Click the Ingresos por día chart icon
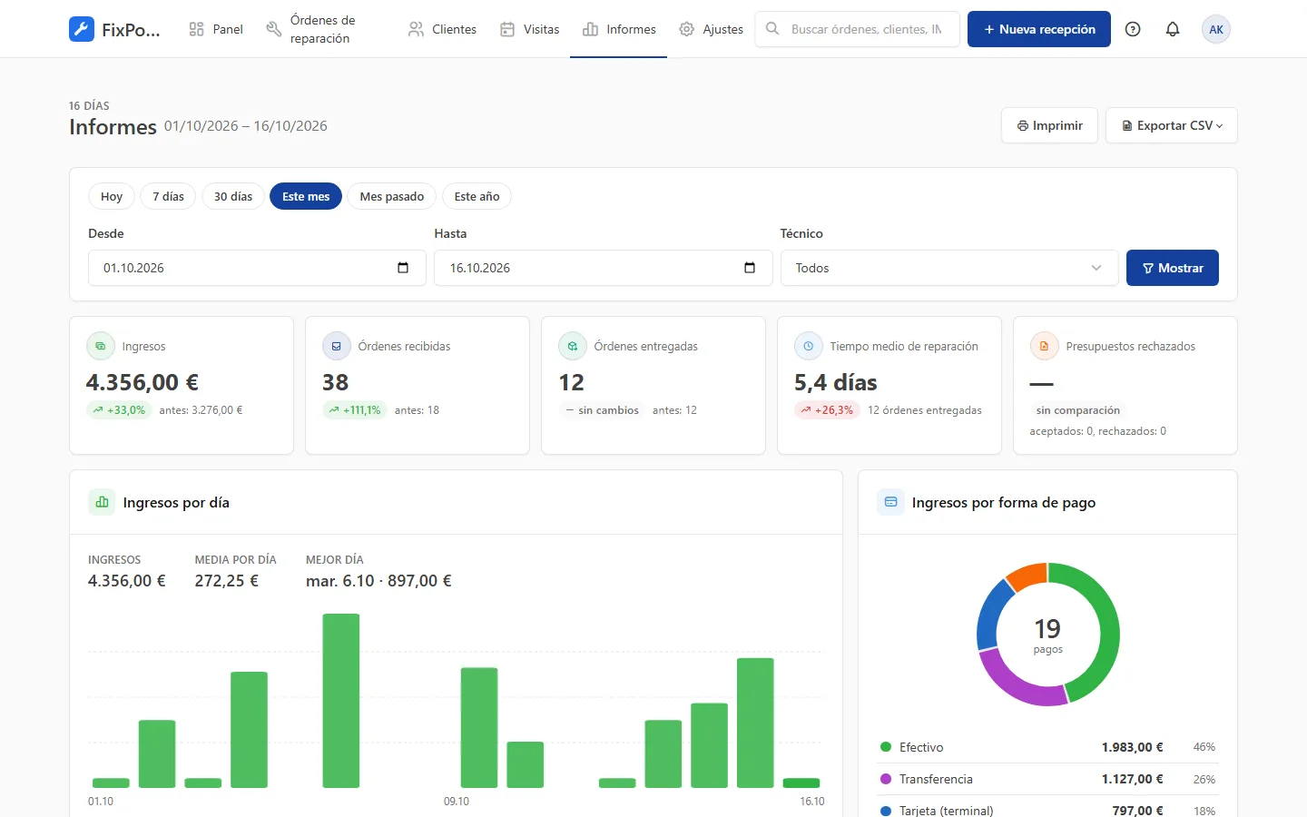 [x=102, y=502]
